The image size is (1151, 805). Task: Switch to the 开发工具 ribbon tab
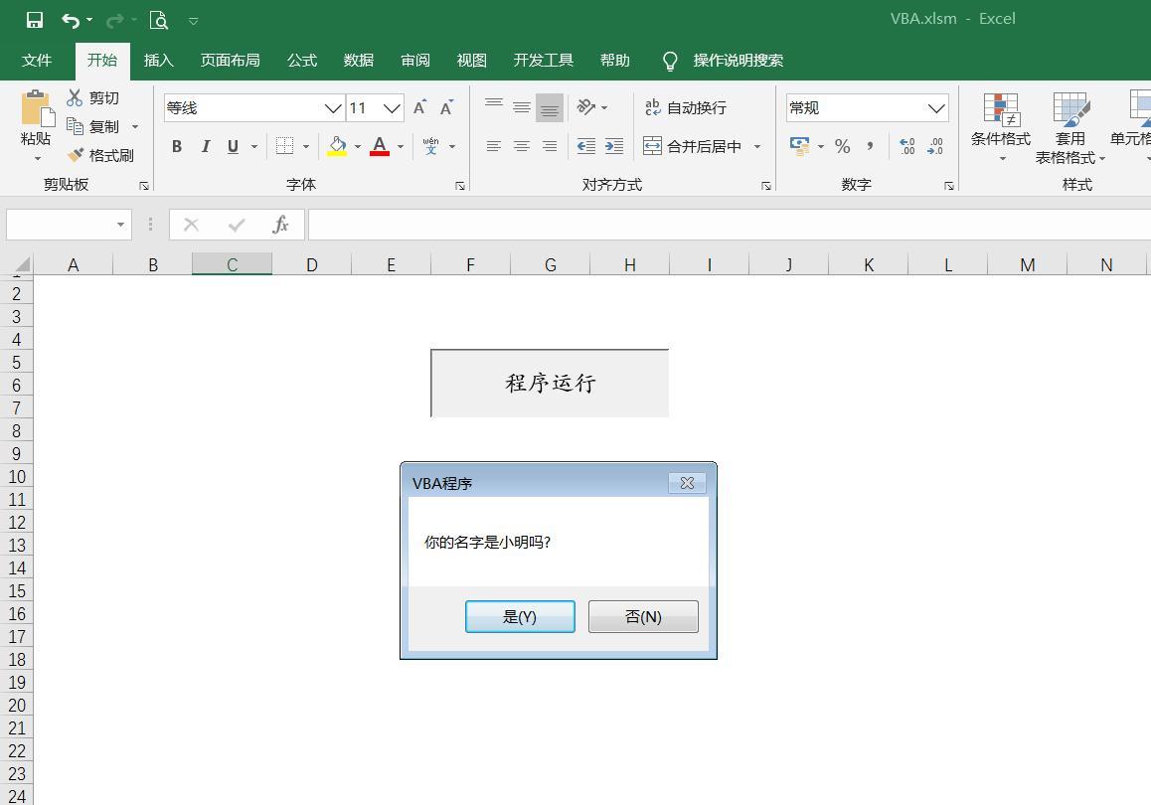point(543,61)
